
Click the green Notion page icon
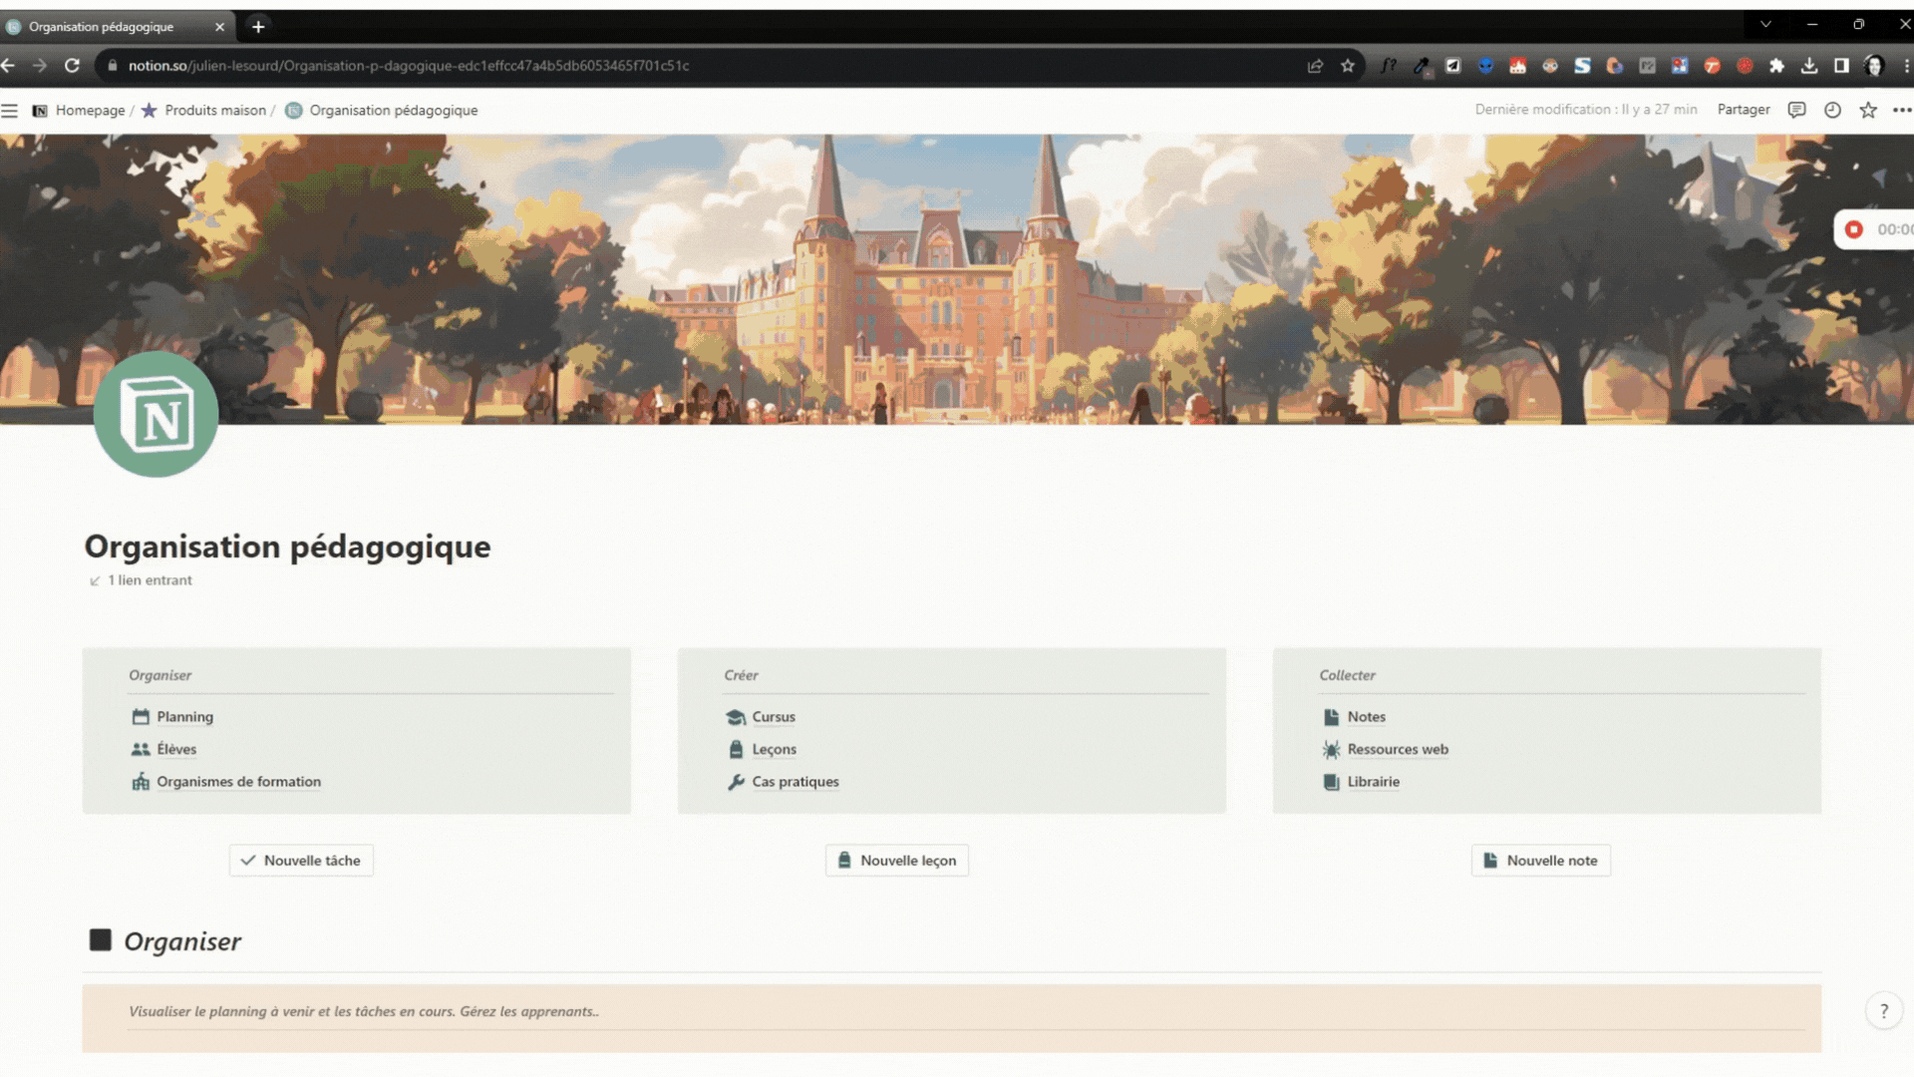[x=156, y=415]
